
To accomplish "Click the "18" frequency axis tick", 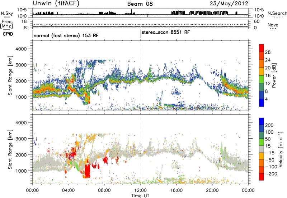I will 24,21.
